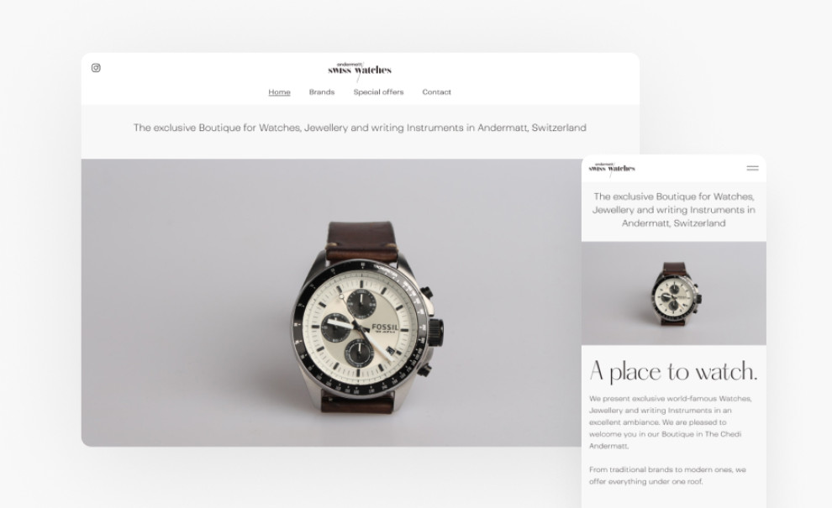Image resolution: width=832 pixels, height=508 pixels.
Task: Click the FOSSIL logo on watch dial
Action: point(385,327)
